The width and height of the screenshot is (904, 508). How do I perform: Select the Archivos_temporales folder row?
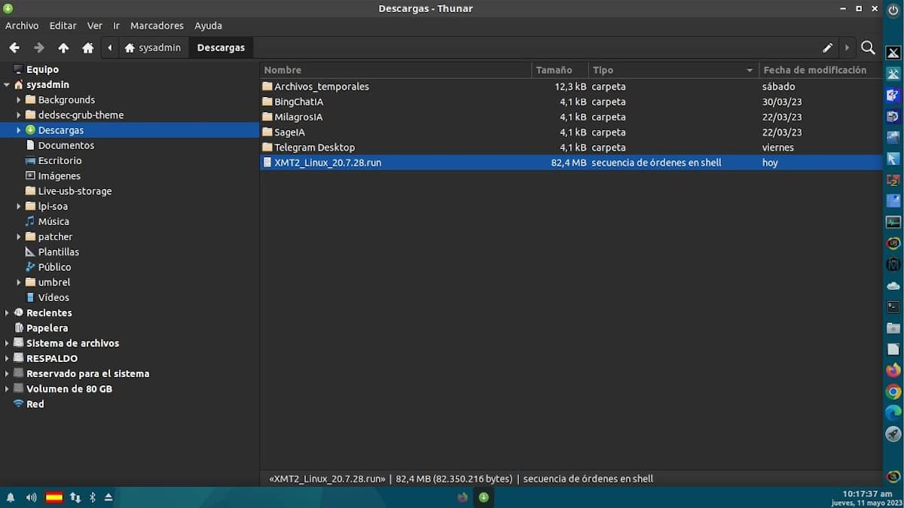pyautogui.click(x=571, y=87)
